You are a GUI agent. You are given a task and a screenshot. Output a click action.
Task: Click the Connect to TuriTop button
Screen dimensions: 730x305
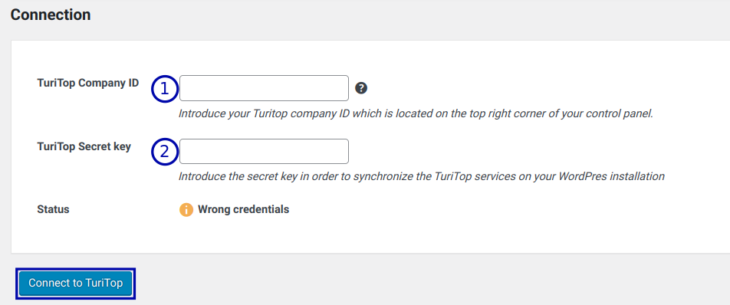(x=75, y=283)
